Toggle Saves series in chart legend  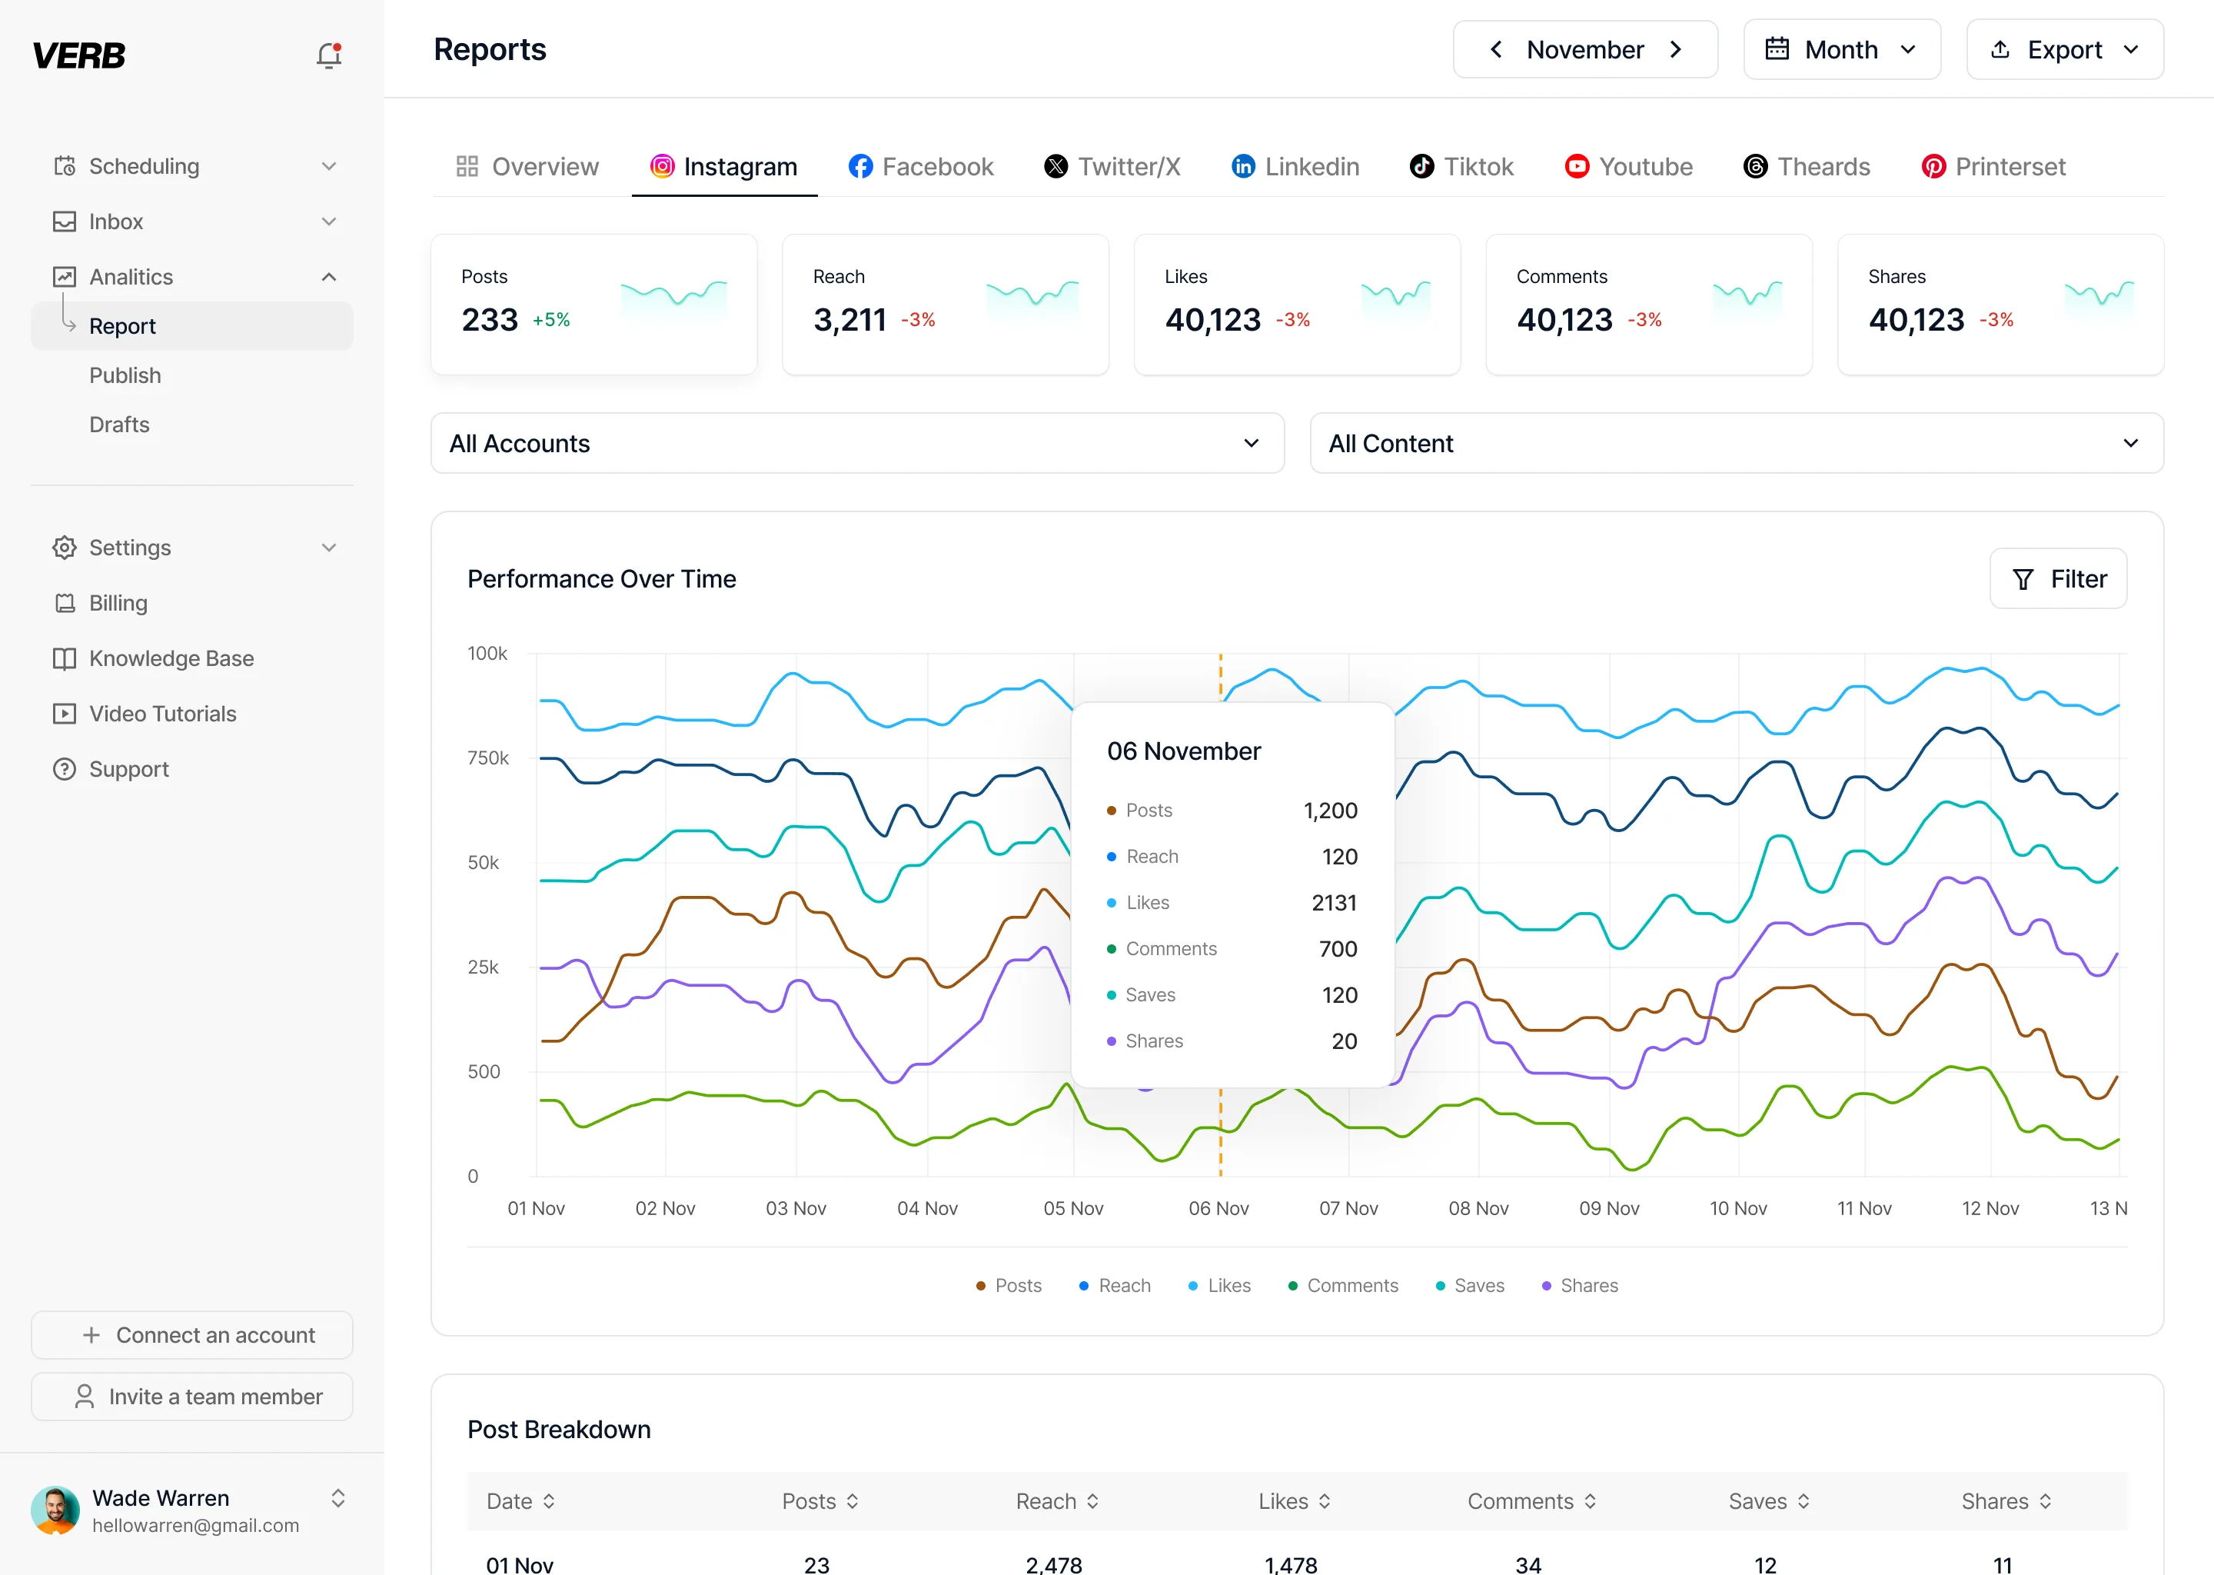pos(1470,1285)
